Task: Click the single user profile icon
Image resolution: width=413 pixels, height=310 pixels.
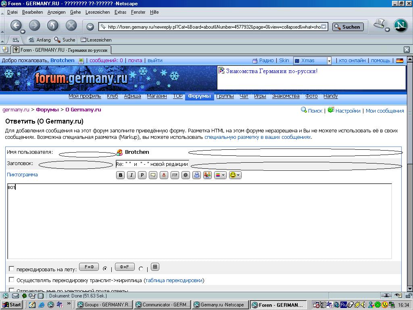Action: pos(196,175)
